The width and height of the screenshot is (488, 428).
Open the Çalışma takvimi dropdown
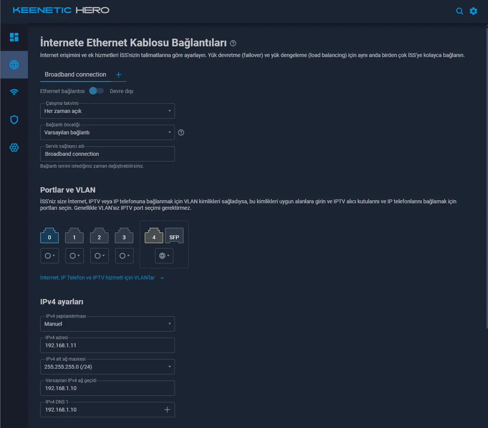[x=108, y=111]
